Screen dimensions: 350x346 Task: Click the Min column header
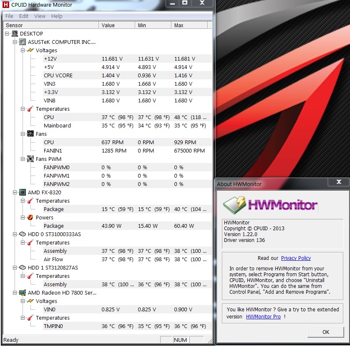pos(154,25)
